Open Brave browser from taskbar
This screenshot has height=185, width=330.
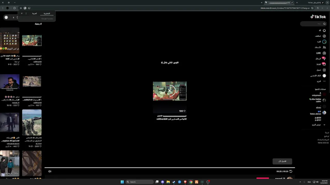click(x=185, y=182)
